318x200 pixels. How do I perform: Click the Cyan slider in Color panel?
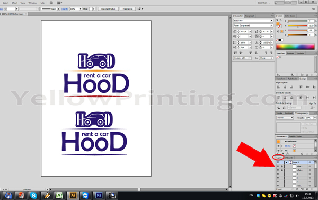[x=297, y=21]
